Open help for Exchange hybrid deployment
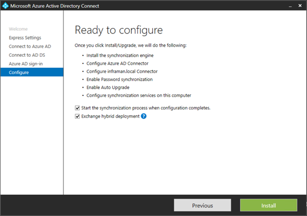 pyautogui.click(x=144, y=116)
